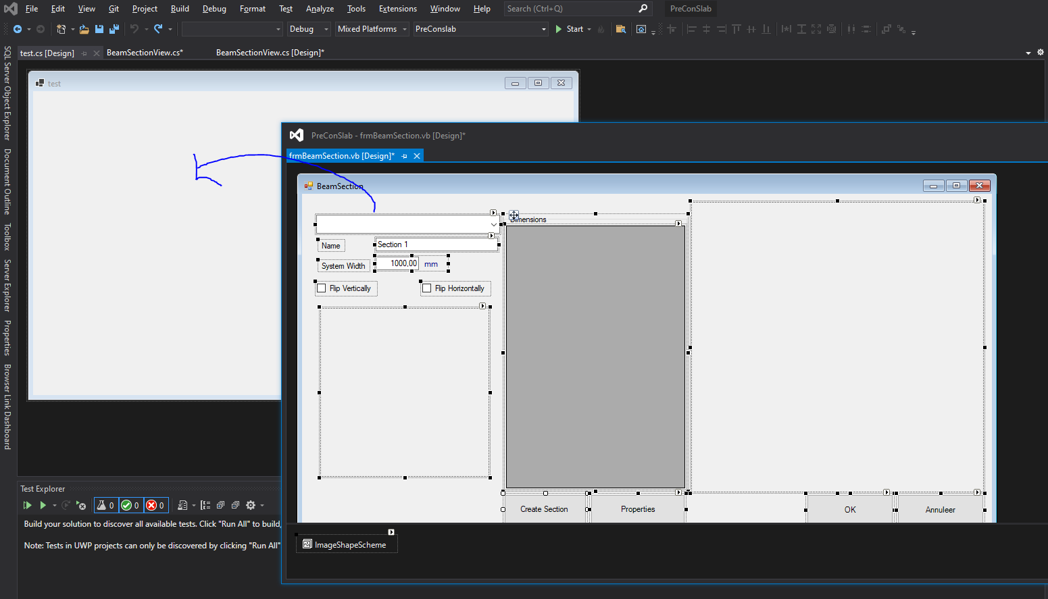
Task: Toggle the passed tests filter
Action: point(130,505)
